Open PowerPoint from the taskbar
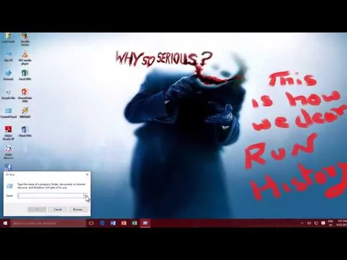347x260 pixels. 124,223
